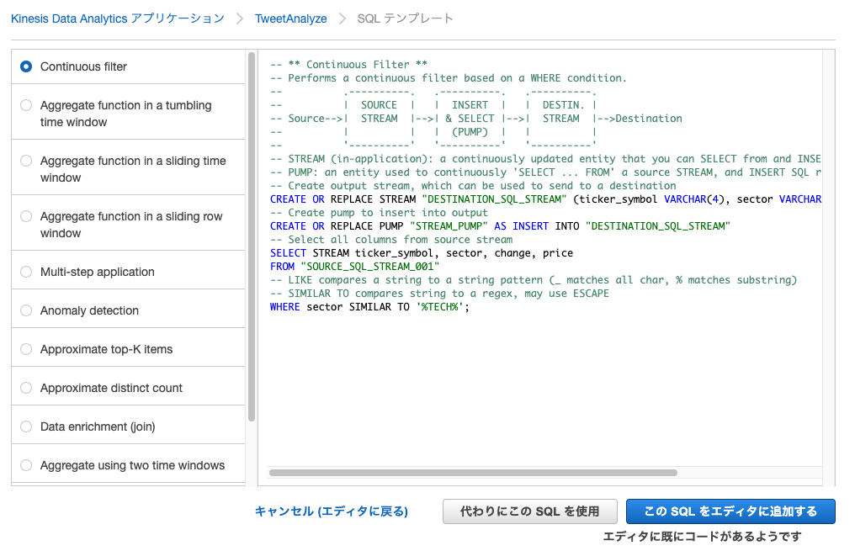Screen dimensions: 855x551
Task: Open Kinesis Data Analytics アプリケーション breadcrumb link
Action: [118, 19]
